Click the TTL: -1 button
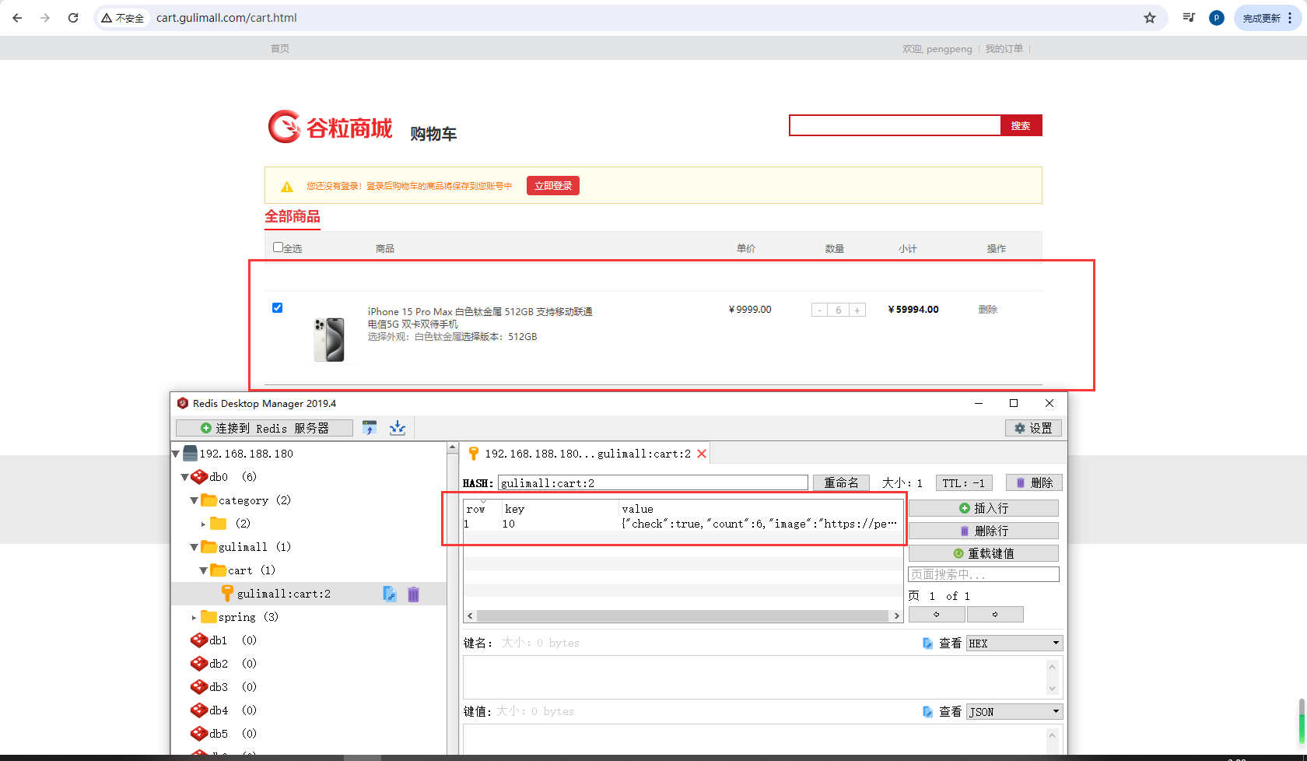Screen dimensions: 1307x761 click(x=963, y=483)
